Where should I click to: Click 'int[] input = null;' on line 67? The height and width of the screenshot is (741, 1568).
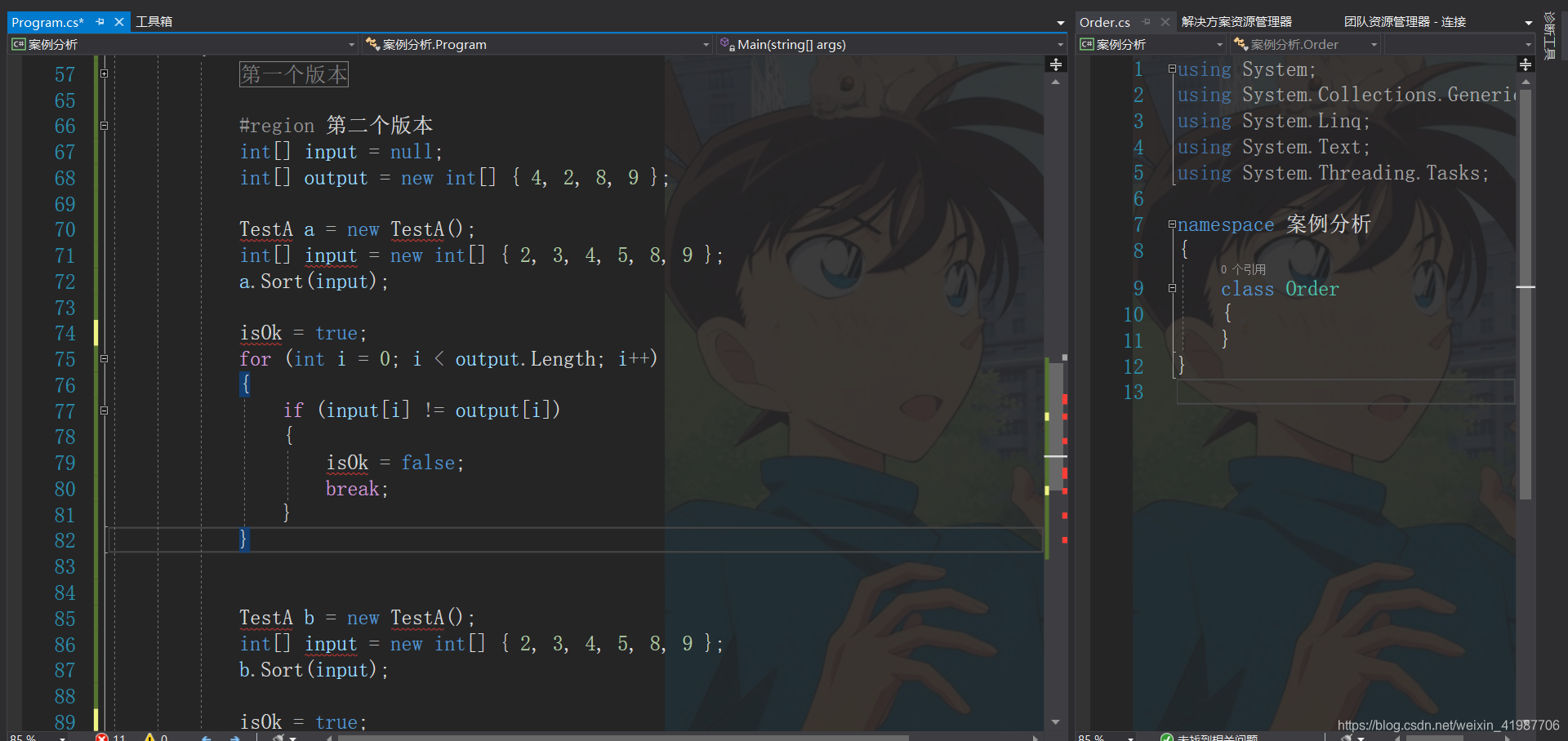[341, 152]
